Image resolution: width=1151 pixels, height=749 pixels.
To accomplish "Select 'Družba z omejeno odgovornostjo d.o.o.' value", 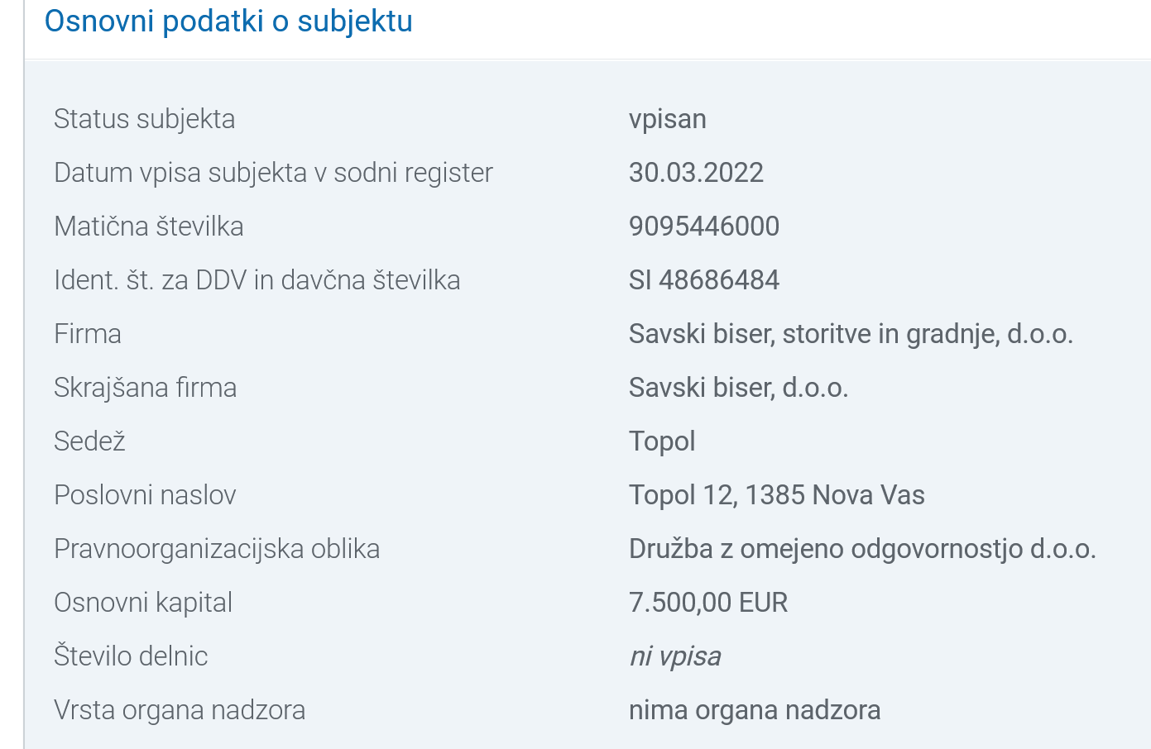I will click(x=862, y=549).
